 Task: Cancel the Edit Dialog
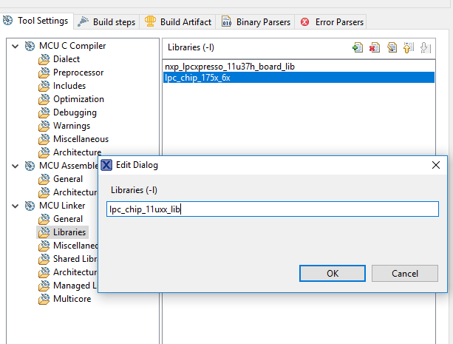pyautogui.click(x=405, y=274)
